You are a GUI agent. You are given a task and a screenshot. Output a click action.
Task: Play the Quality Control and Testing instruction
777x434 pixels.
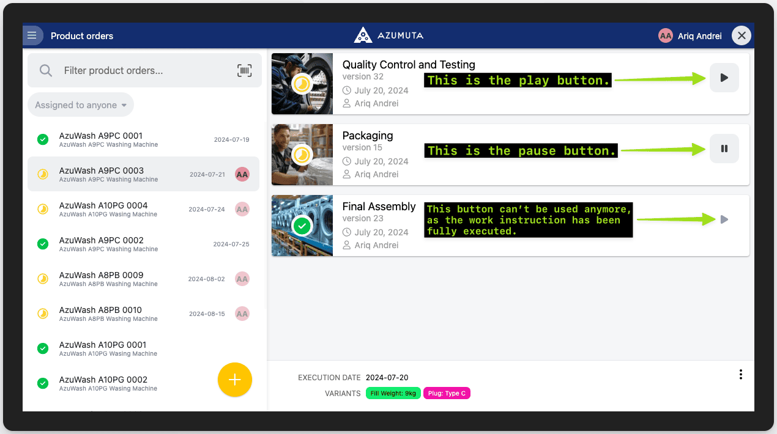click(x=724, y=78)
